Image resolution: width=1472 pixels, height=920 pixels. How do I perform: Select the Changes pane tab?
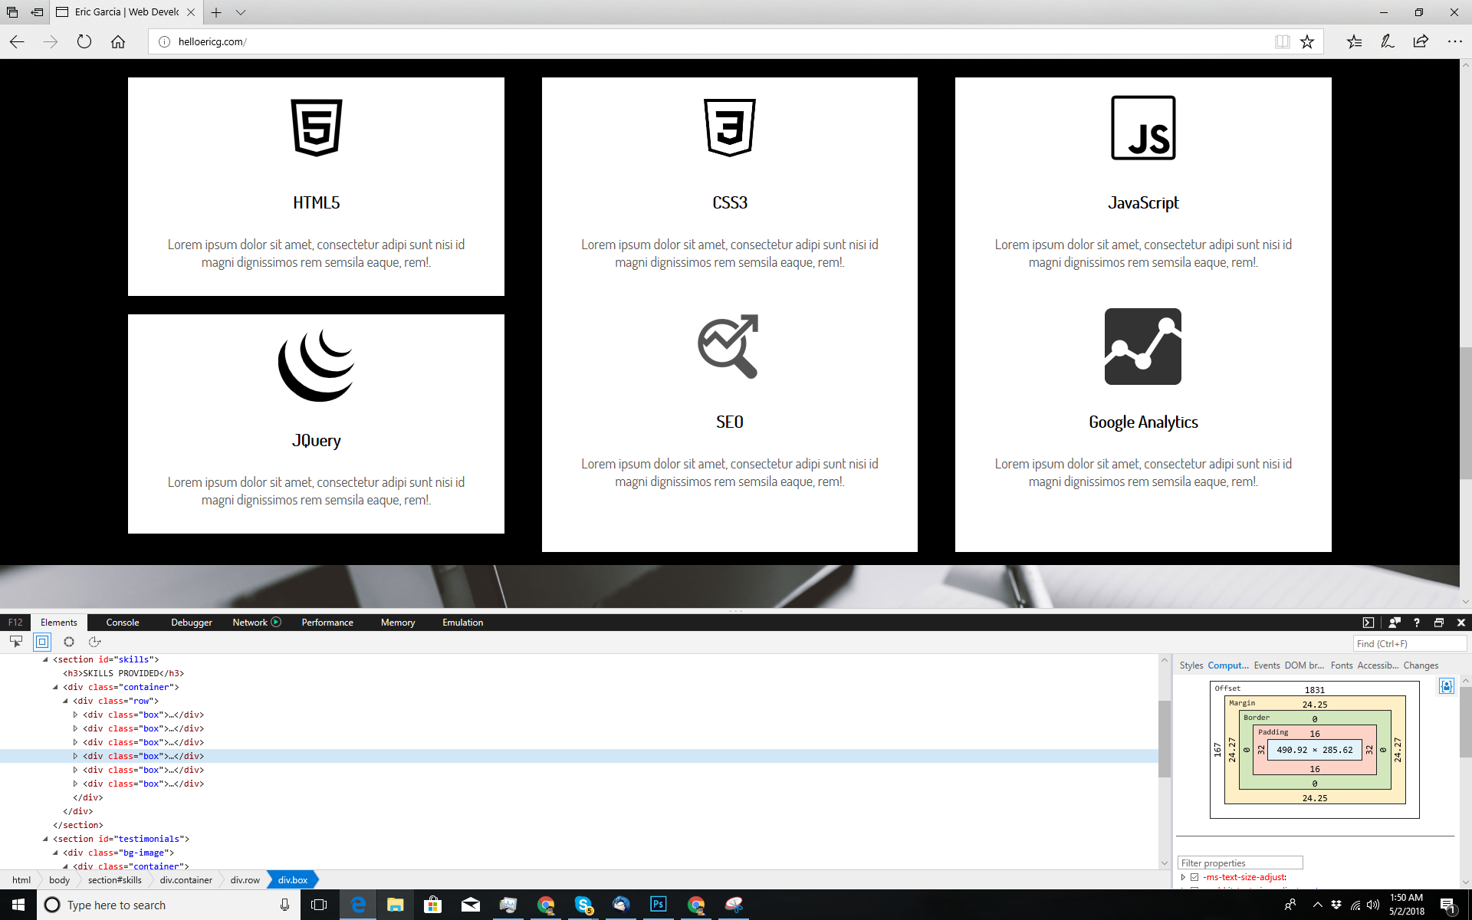point(1421,665)
